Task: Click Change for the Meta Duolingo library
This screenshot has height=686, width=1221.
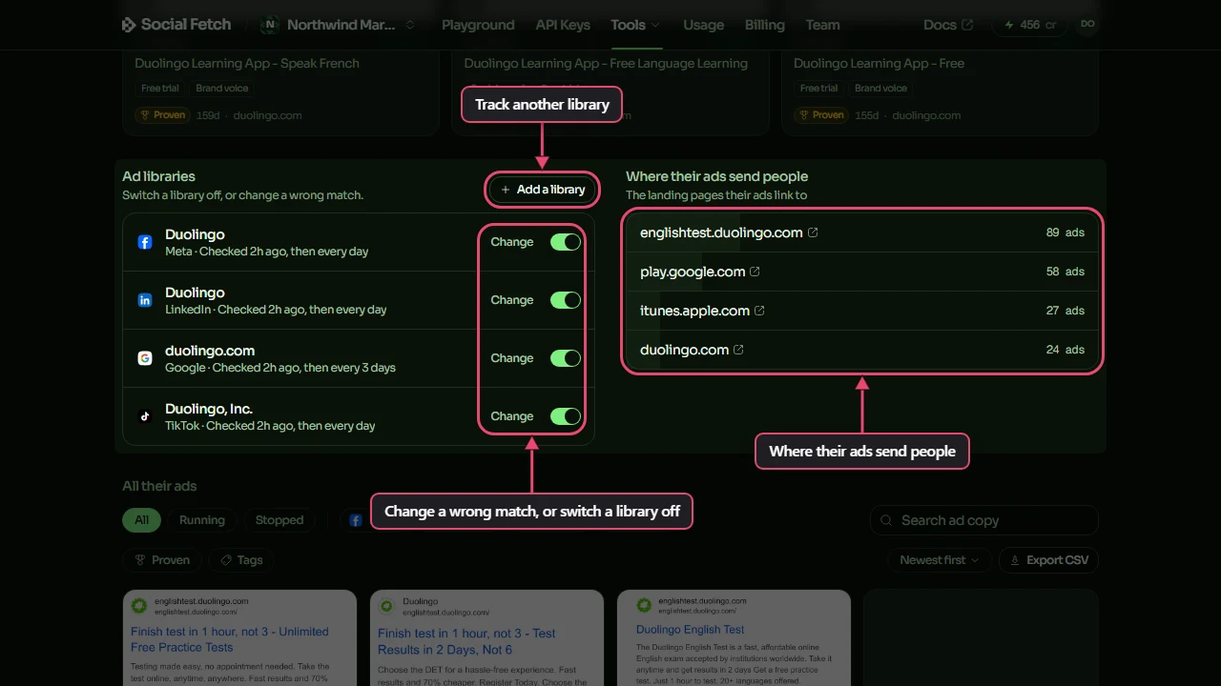Action: [512, 242]
